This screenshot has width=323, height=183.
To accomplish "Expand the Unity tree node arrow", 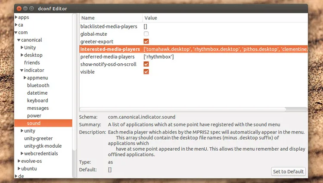I will click(22, 48).
